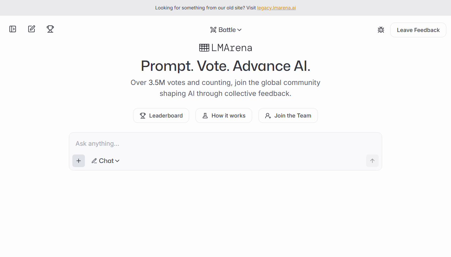
Task: Click the How it works button
Action: pos(224,116)
